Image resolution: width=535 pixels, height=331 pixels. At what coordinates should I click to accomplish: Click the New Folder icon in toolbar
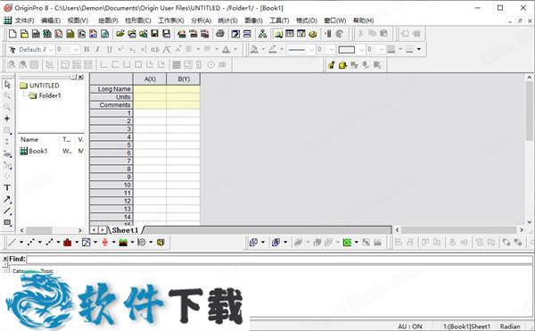(x=24, y=34)
